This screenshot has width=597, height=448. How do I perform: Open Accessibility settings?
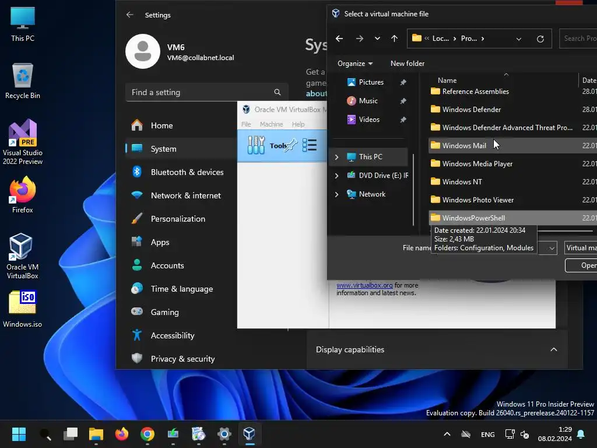coord(181,335)
